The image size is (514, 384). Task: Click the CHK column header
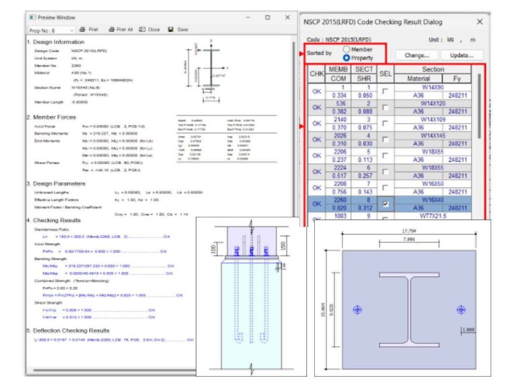click(x=317, y=74)
